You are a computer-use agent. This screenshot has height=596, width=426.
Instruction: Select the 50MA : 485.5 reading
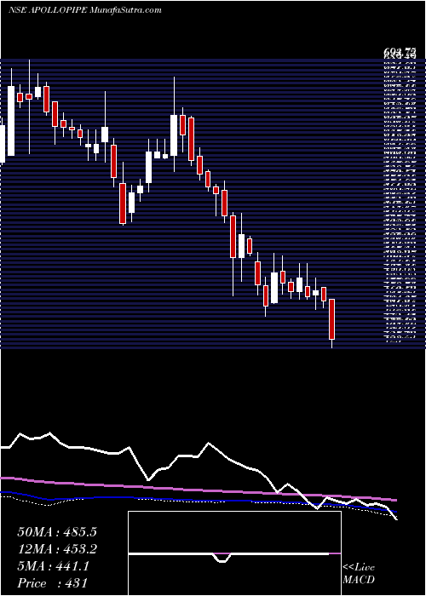[57, 532]
